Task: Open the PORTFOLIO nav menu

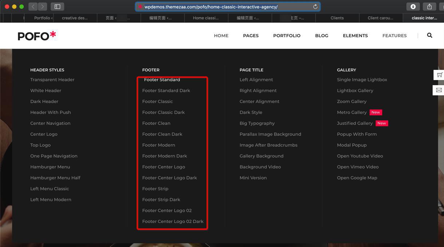Action: 287,36
